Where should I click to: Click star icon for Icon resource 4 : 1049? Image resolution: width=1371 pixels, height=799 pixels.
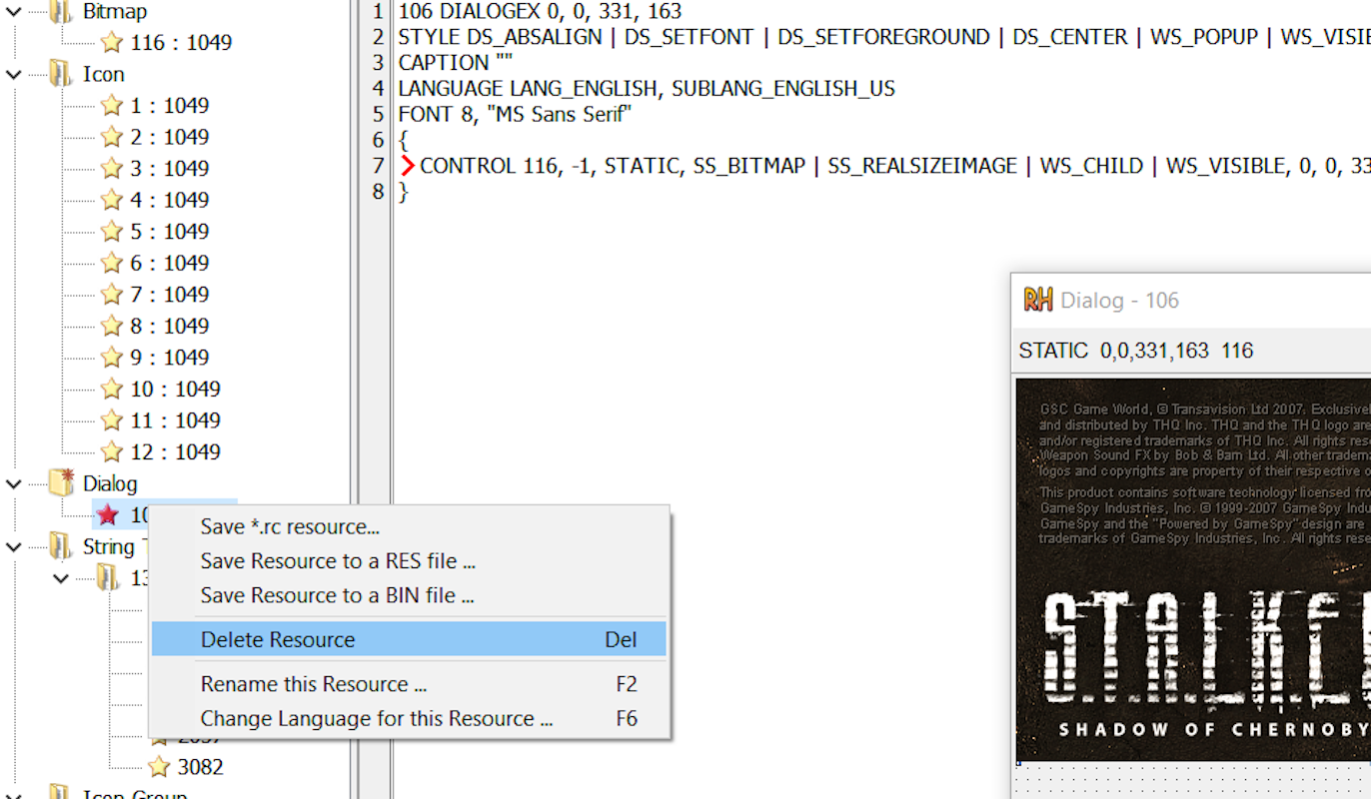[x=112, y=200]
